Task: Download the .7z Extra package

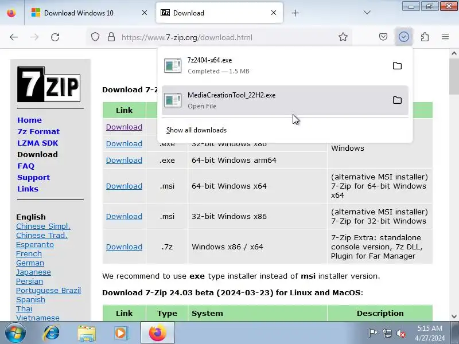Action: point(124,247)
